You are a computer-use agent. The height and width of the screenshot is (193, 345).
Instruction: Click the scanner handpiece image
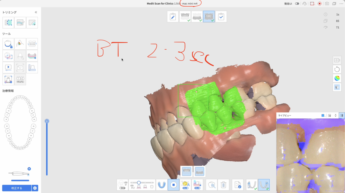pyautogui.click(x=19, y=174)
